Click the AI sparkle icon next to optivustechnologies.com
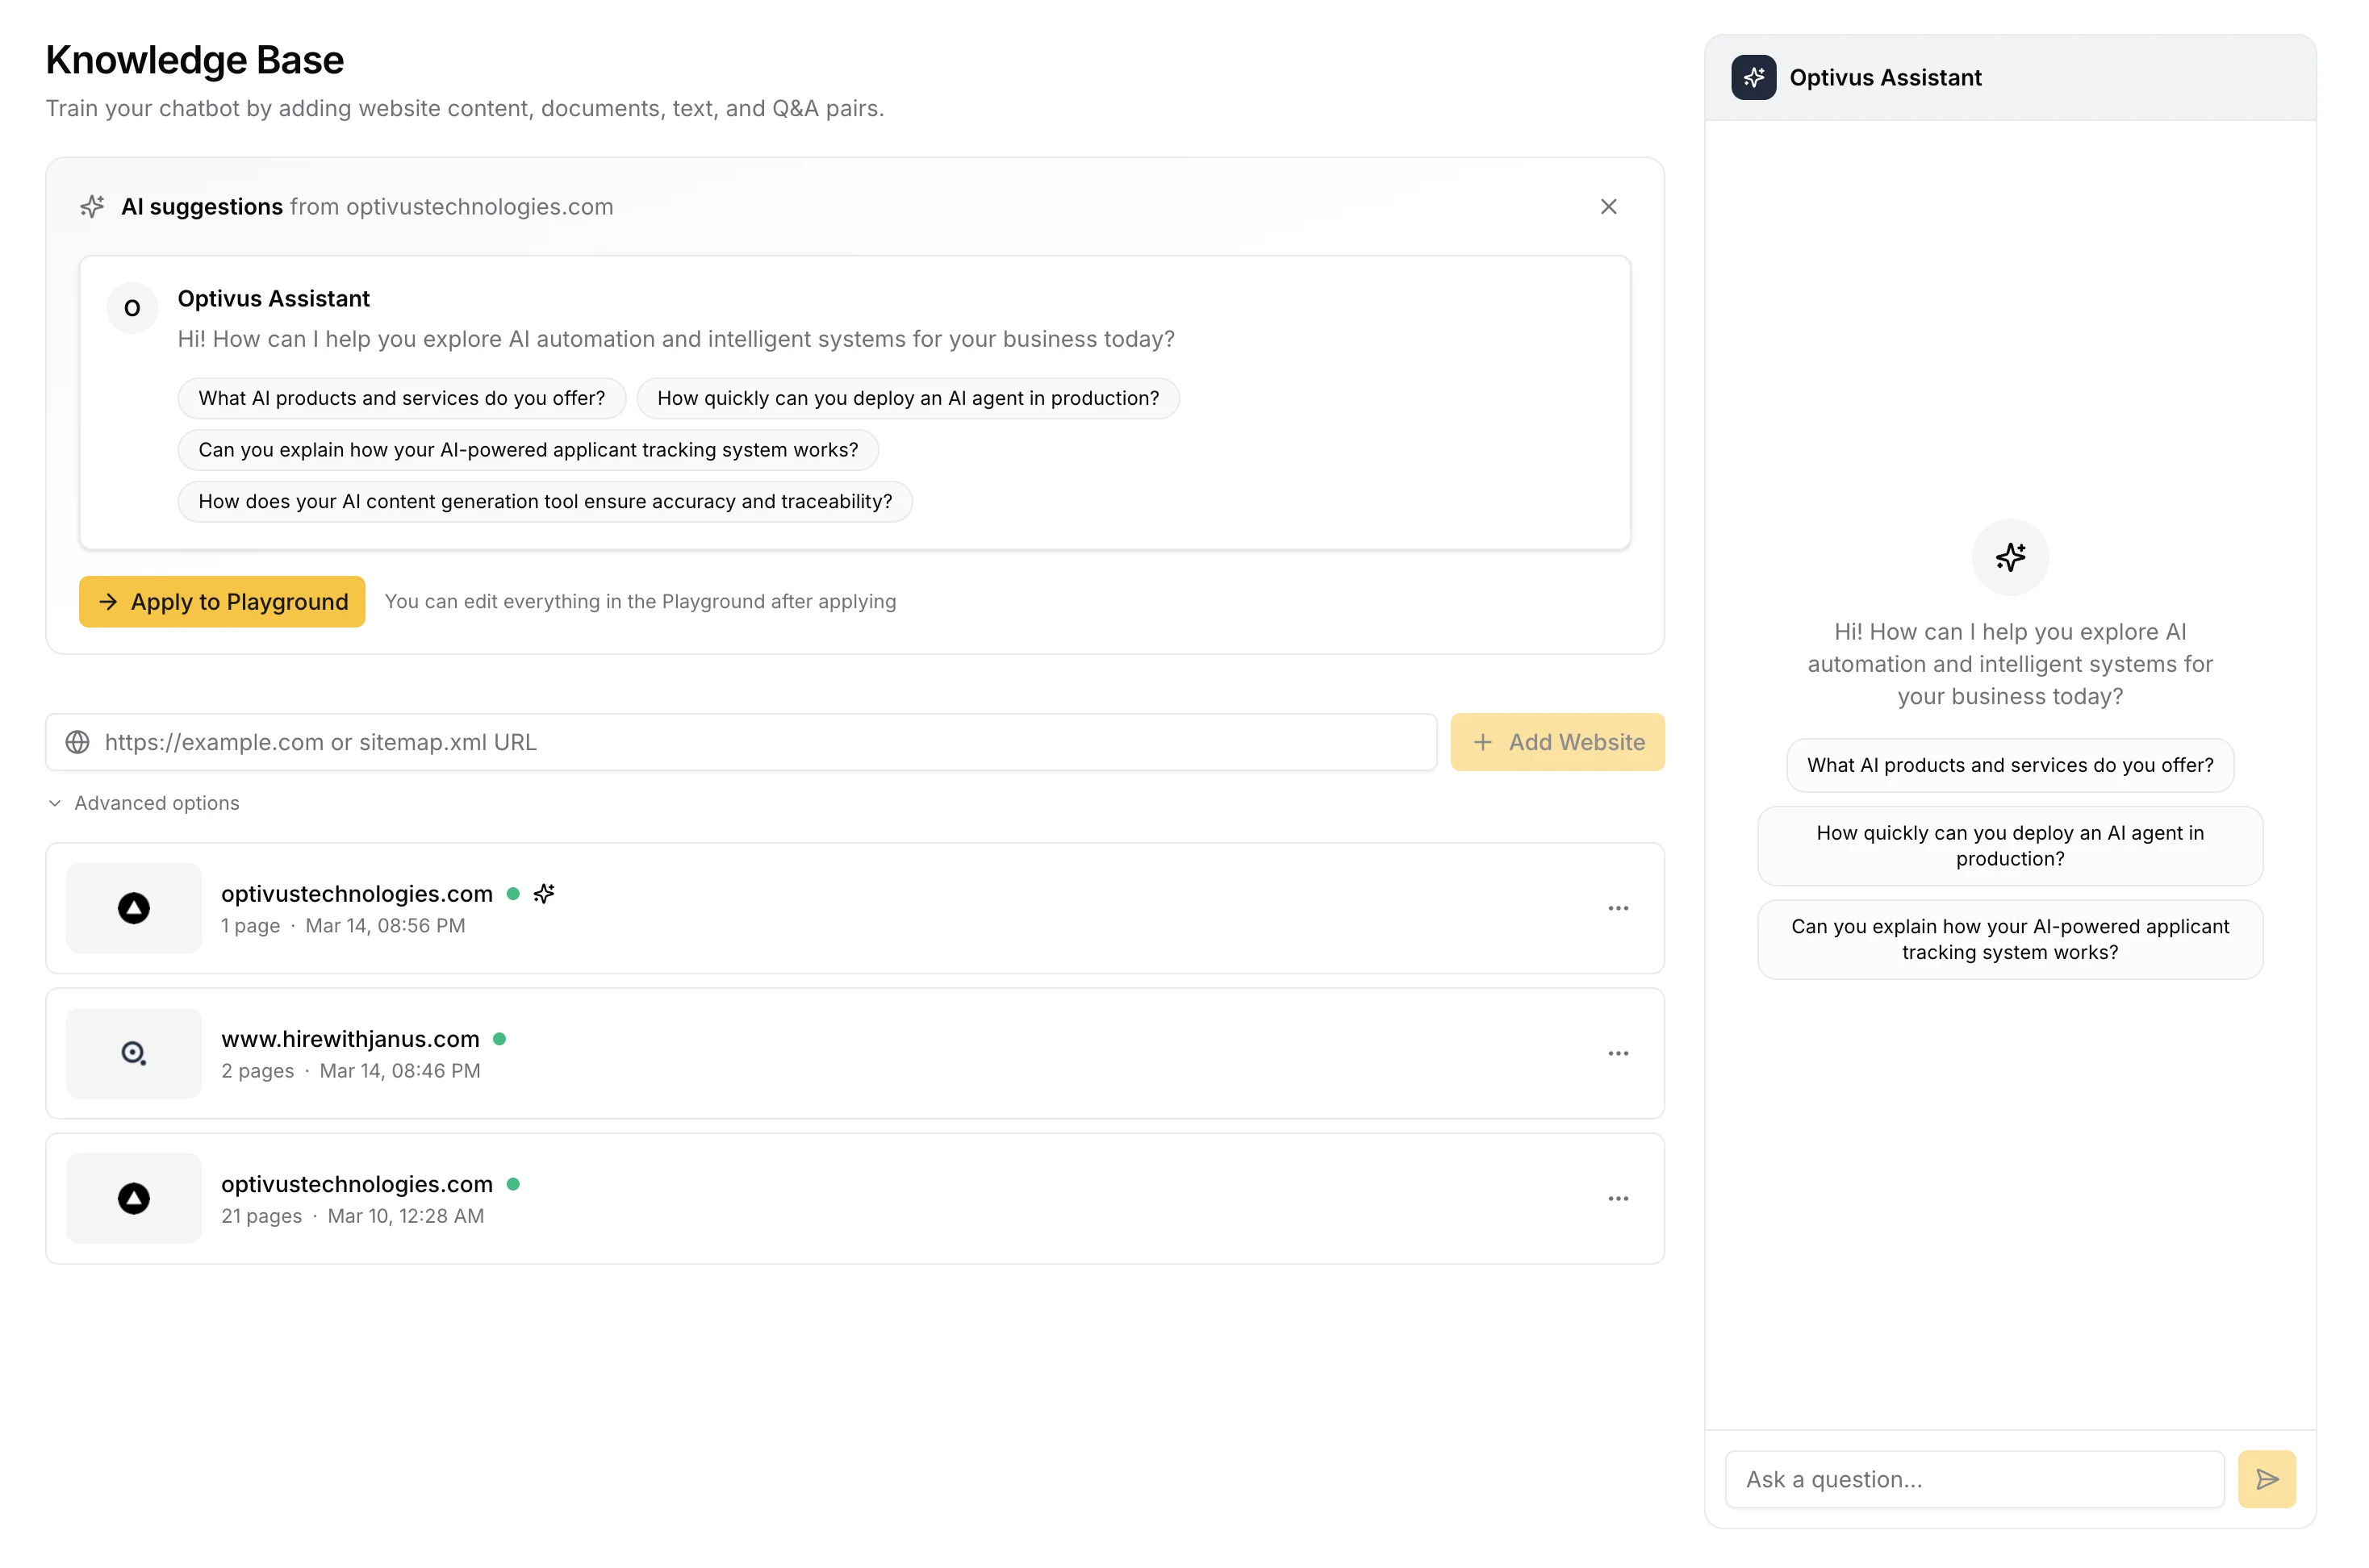Viewport: 2369px width, 1568px height. (544, 893)
